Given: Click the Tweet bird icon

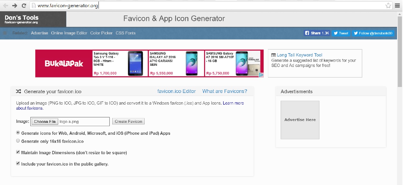Looking at the screenshot, I should click(x=336, y=33).
